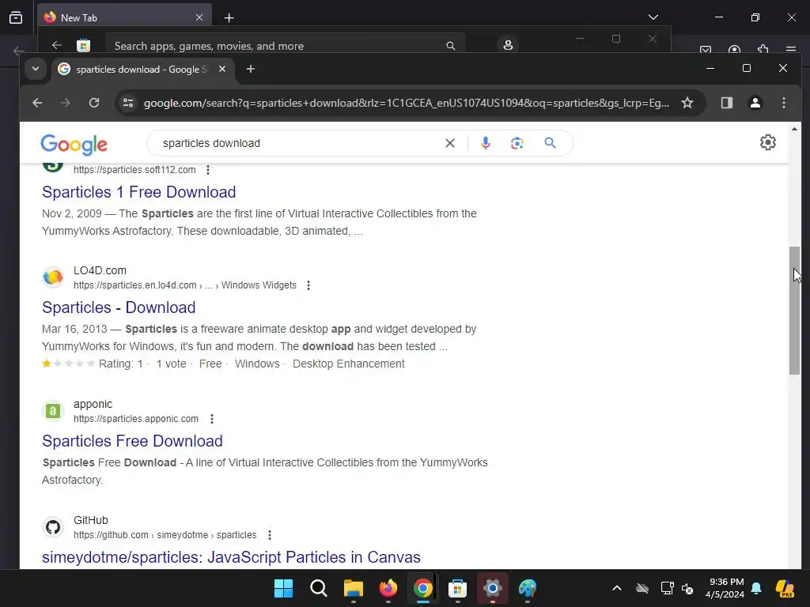810x607 pixels.
Task: Click scrollbar up arrow
Action: (x=794, y=129)
